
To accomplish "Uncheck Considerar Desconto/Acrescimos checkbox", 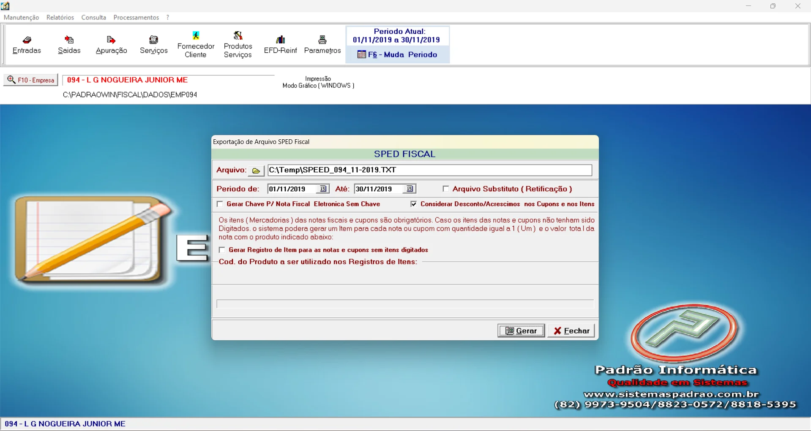I will [x=414, y=204].
